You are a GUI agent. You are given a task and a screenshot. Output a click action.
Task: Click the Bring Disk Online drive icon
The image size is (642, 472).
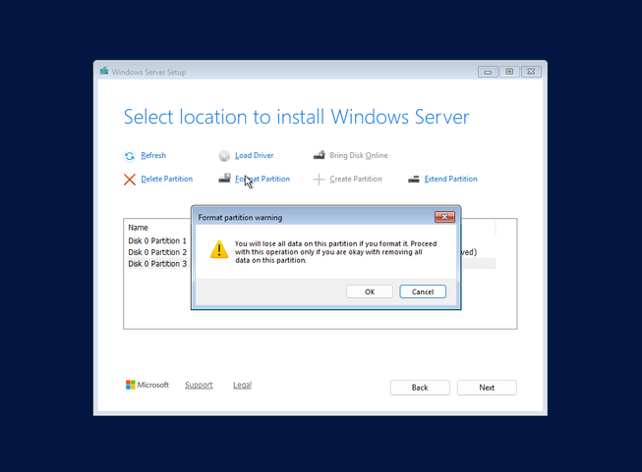(319, 155)
